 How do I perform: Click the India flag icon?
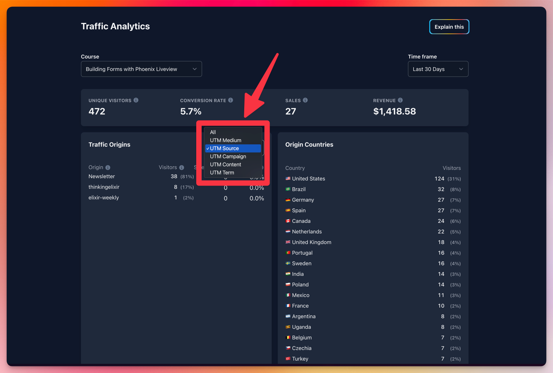(x=288, y=274)
